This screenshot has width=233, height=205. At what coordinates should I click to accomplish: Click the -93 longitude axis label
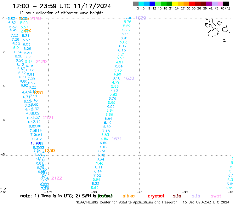point(185,192)
